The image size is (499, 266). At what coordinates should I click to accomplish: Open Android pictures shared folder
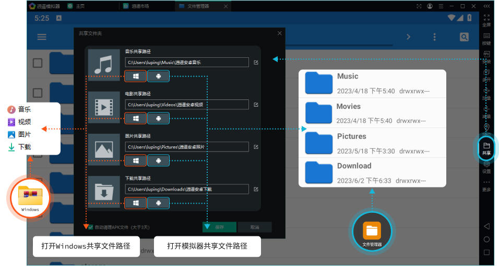tap(158, 161)
